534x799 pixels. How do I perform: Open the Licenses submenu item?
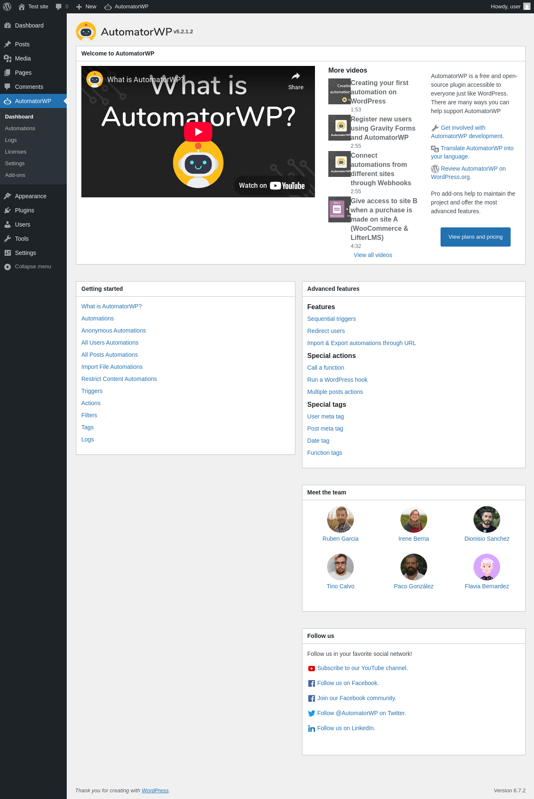click(x=15, y=152)
